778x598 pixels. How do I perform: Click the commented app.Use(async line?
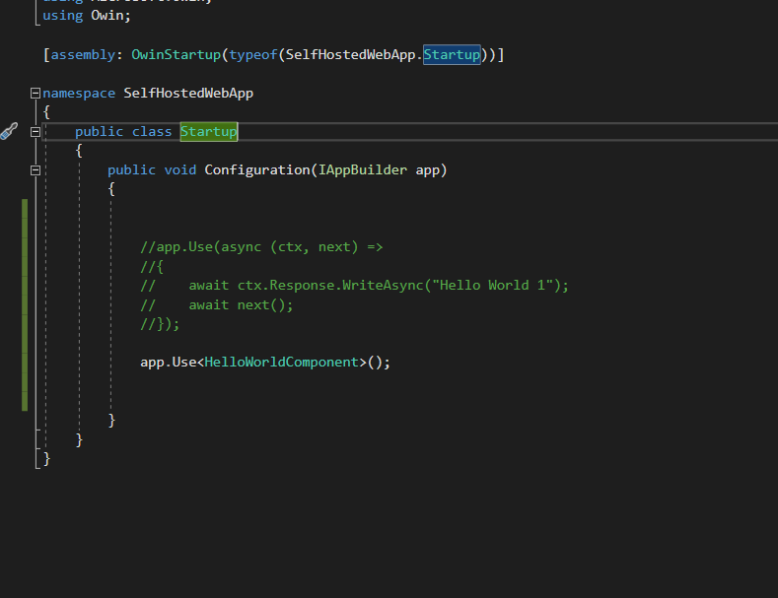tap(261, 247)
